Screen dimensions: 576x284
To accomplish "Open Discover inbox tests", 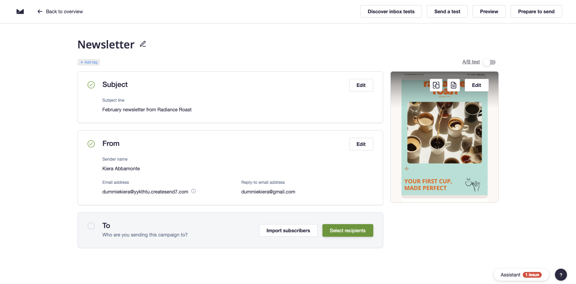I will [391, 11].
